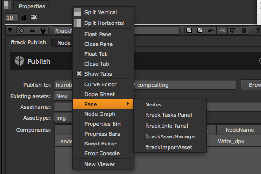Click the undo arrow icon

pos(211,30)
